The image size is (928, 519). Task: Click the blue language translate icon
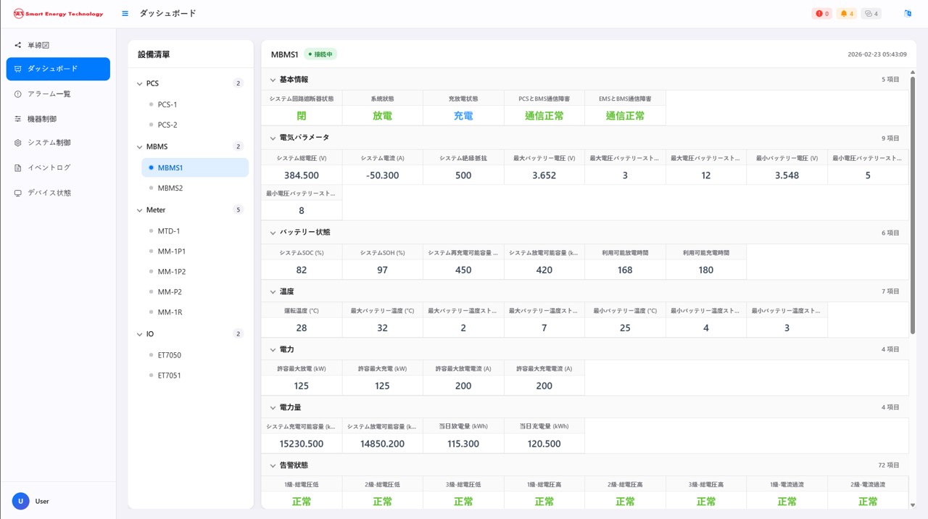click(908, 14)
